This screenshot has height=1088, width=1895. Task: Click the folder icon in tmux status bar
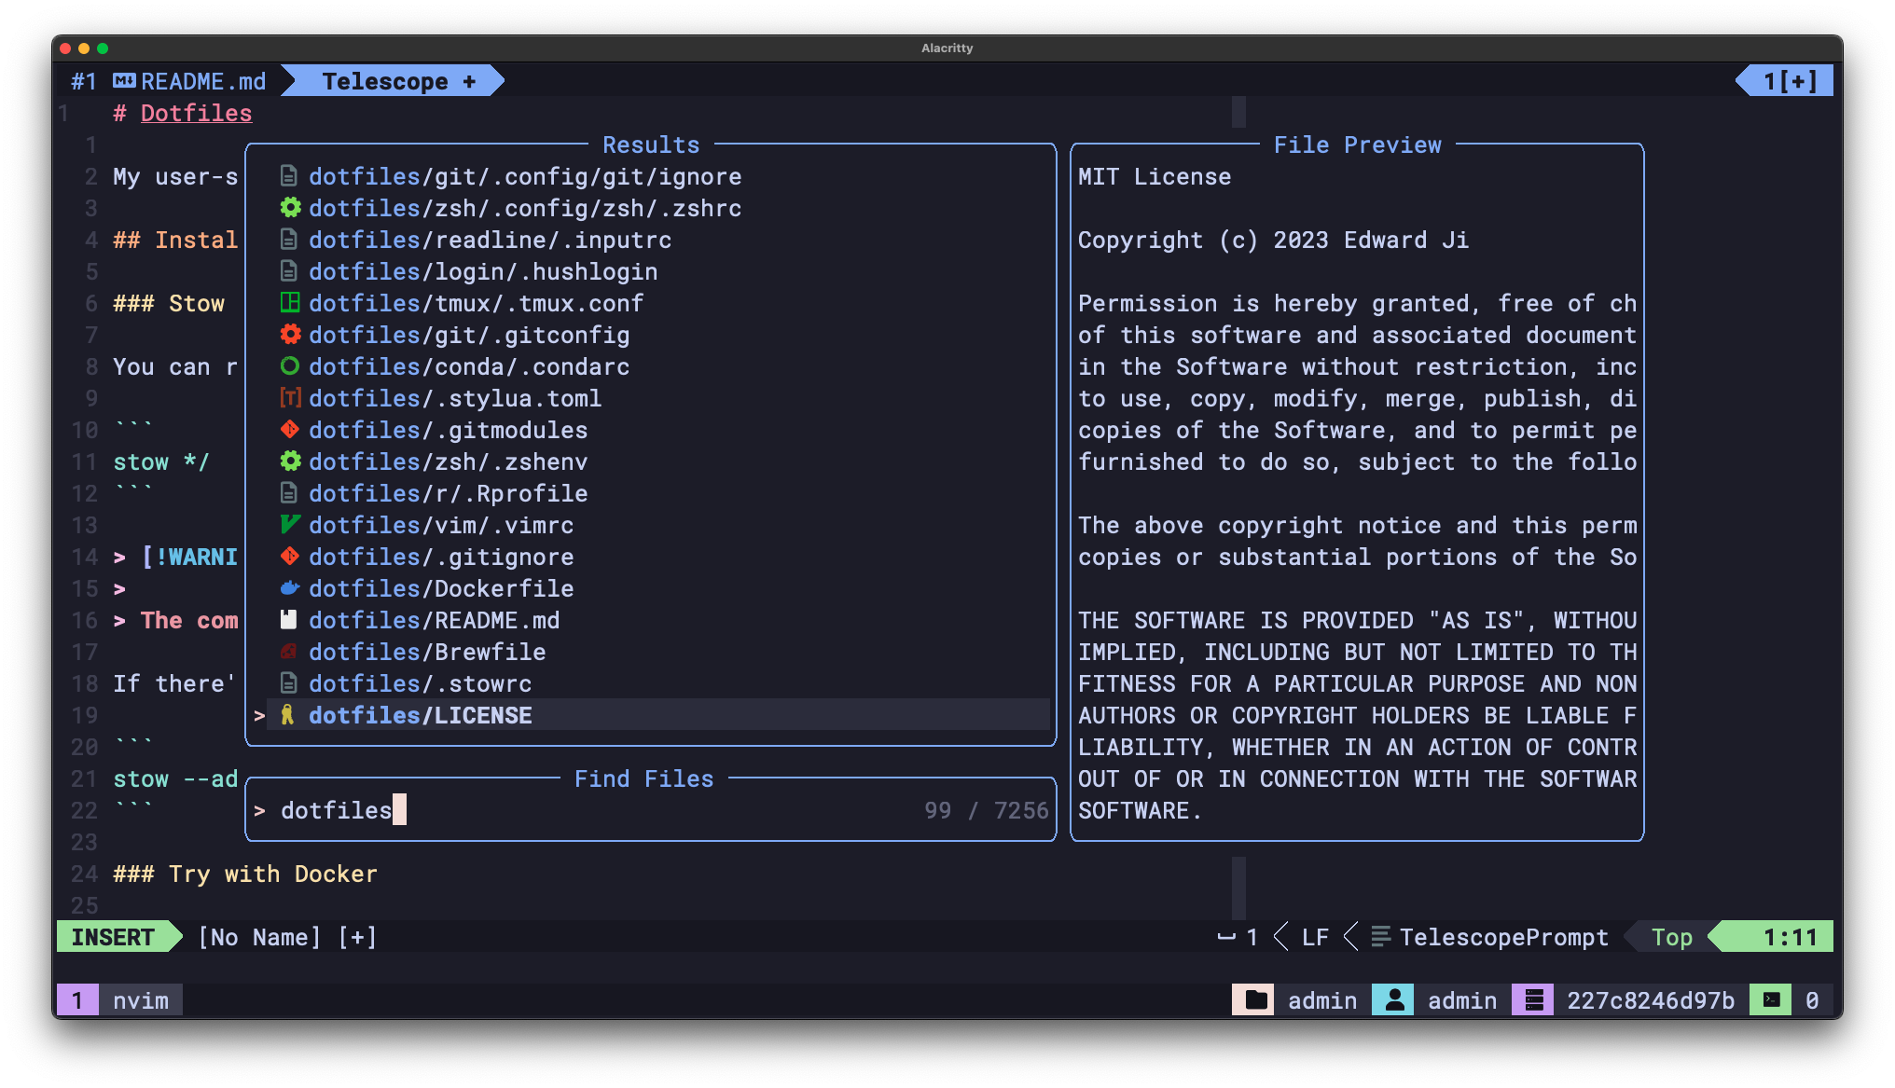[x=1255, y=1000]
